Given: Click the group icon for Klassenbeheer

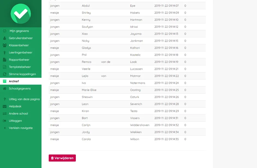Looking at the screenshot, I should click(5, 45).
